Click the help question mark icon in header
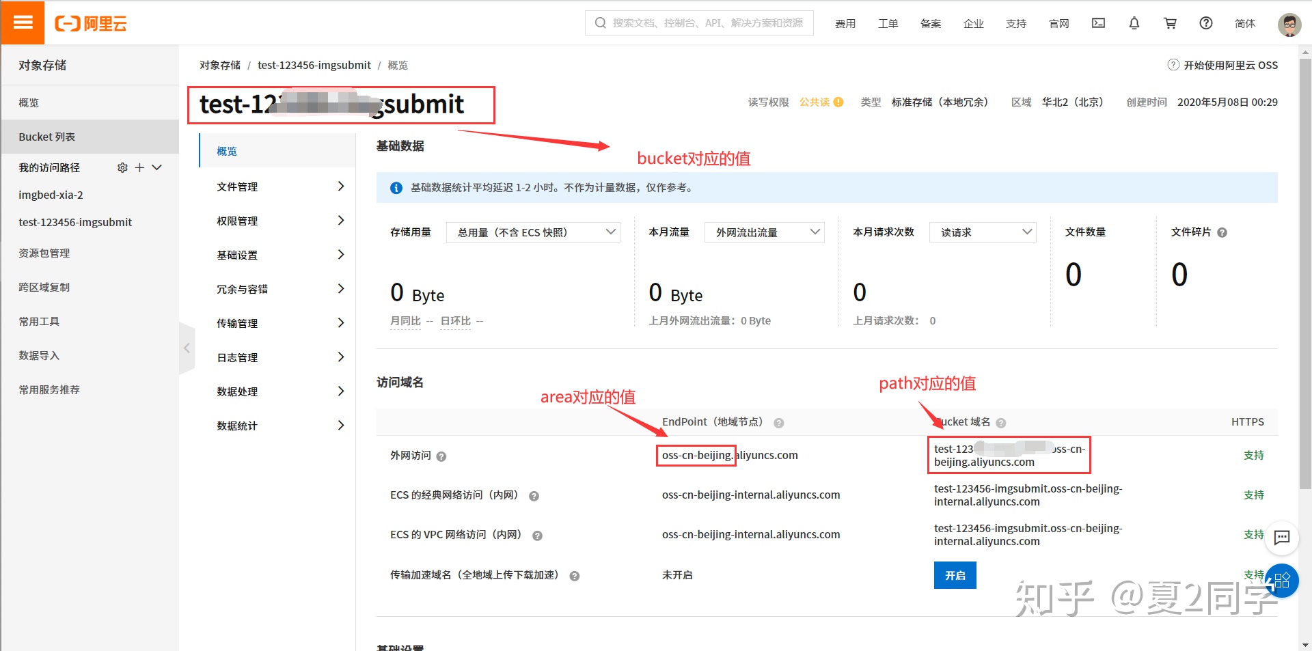 click(x=1206, y=23)
